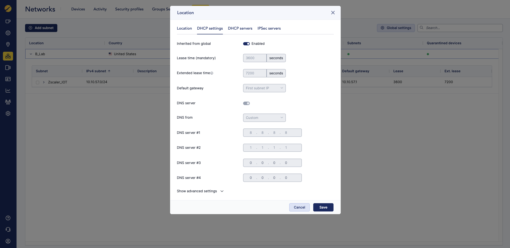This screenshot has height=248, width=510.
Task: Switch to the DHCP servers tab
Action: click(240, 29)
